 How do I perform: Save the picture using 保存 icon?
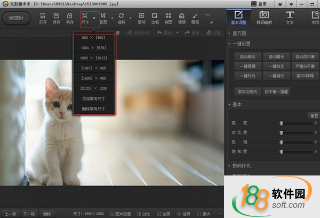[57, 18]
